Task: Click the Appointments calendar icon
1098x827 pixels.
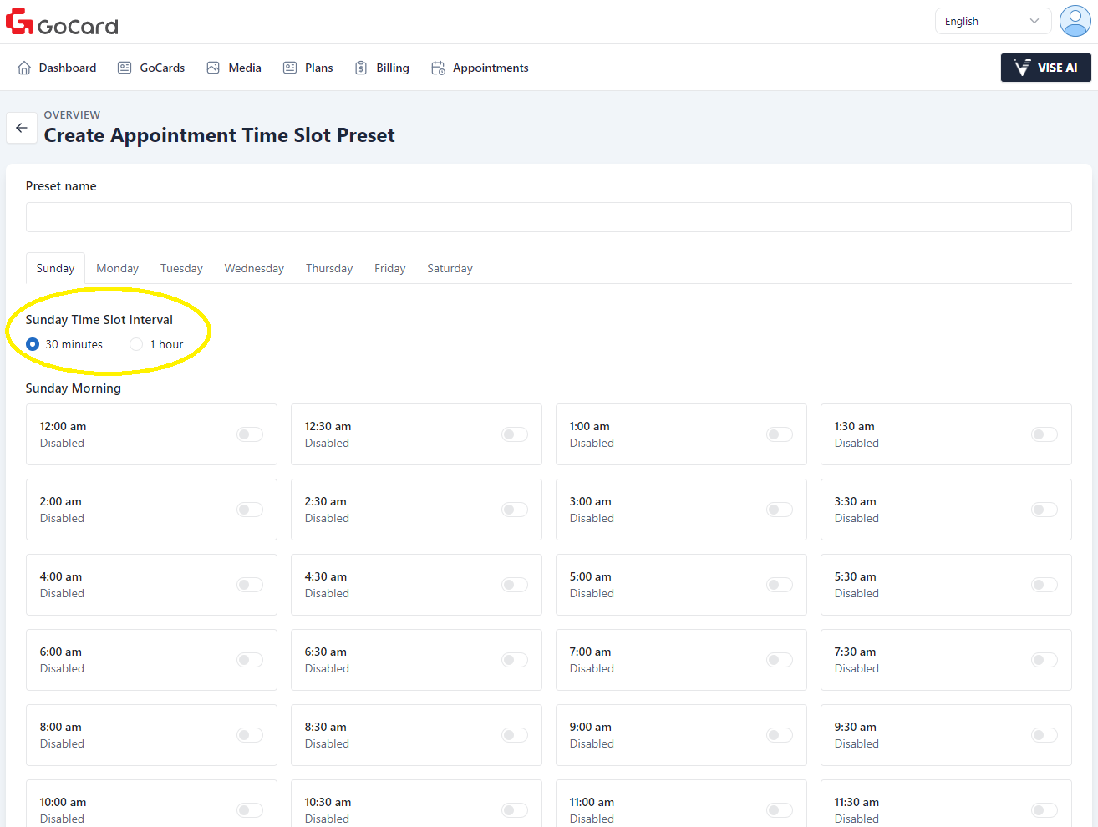Action: click(x=438, y=68)
